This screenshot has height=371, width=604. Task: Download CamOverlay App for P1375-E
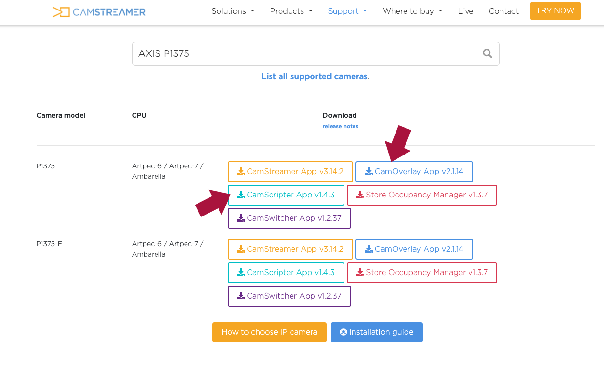pyautogui.click(x=414, y=249)
